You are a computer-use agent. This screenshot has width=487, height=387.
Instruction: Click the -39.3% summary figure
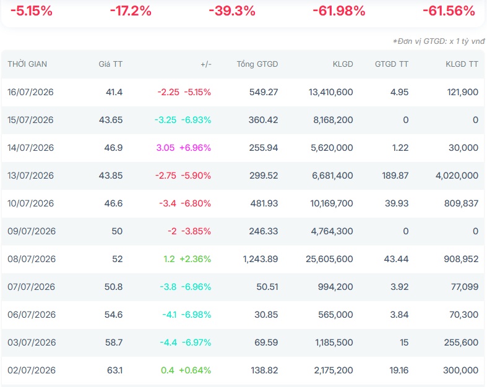232,11
